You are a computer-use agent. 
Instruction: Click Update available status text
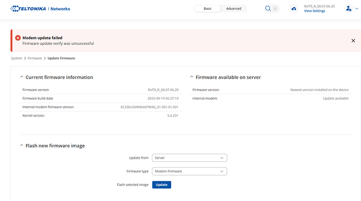click(336, 98)
